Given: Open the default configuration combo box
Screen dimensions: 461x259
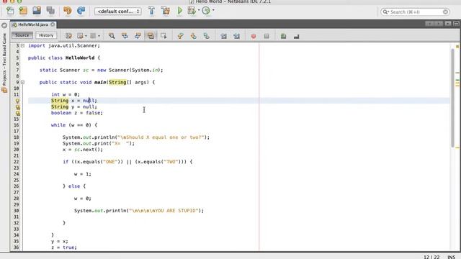Looking at the screenshot, I should click(118, 12).
